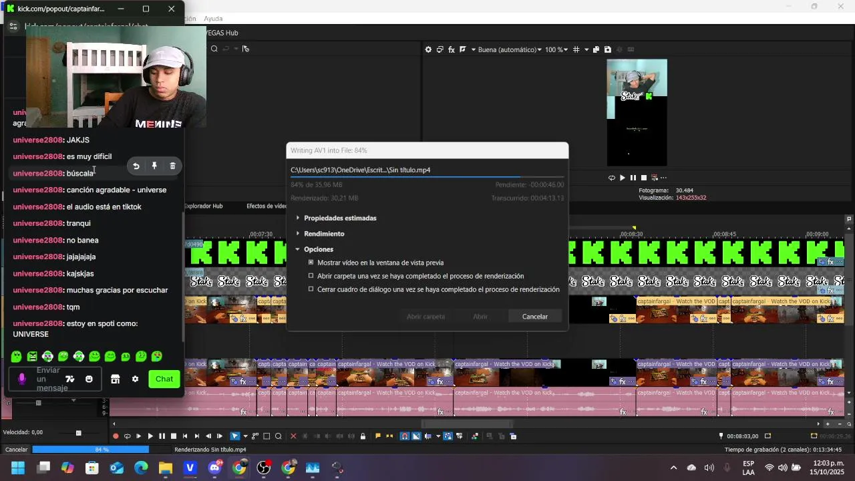The width and height of the screenshot is (855, 481).
Task: Click purple microphone icon in Kick chat
Action: point(21,379)
